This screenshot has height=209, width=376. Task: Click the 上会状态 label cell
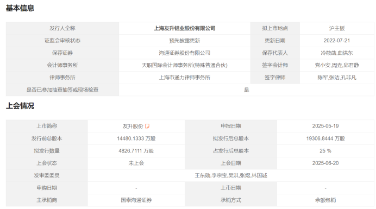pos(47,163)
